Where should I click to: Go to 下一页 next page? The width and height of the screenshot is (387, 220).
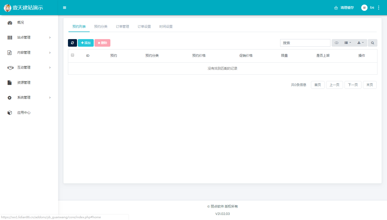coord(353,85)
